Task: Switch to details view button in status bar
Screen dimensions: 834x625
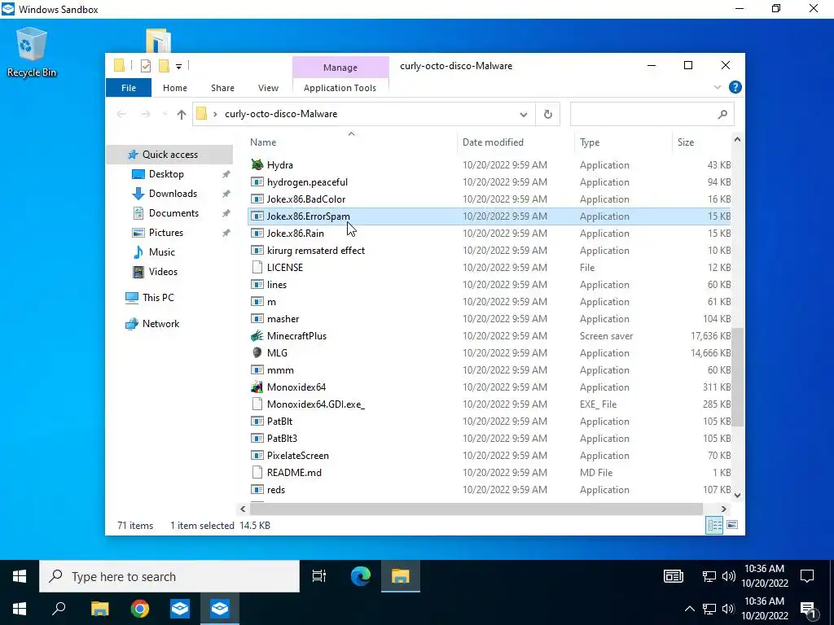Action: (714, 525)
